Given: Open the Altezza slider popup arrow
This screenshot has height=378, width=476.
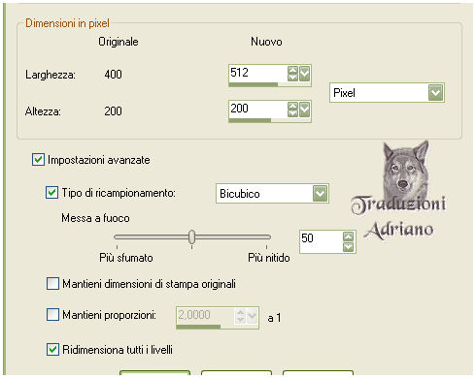Looking at the screenshot, I should click(304, 110).
